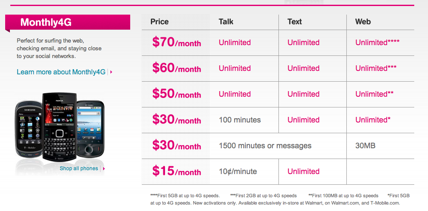Open the Learn more about Monthly4G link
Screen dimensions: 428x211
tap(61, 72)
